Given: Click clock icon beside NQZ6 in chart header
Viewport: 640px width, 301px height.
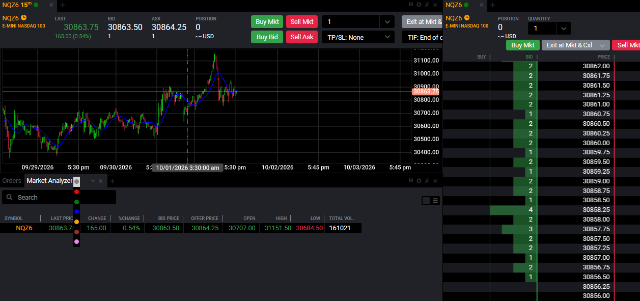Looking at the screenshot, I should pos(23,18).
